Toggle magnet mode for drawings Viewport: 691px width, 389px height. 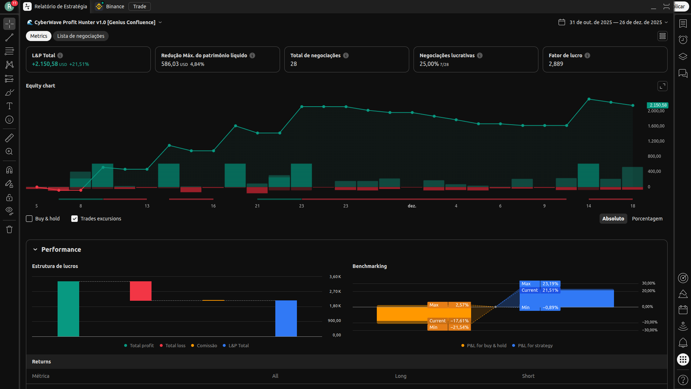point(9,170)
